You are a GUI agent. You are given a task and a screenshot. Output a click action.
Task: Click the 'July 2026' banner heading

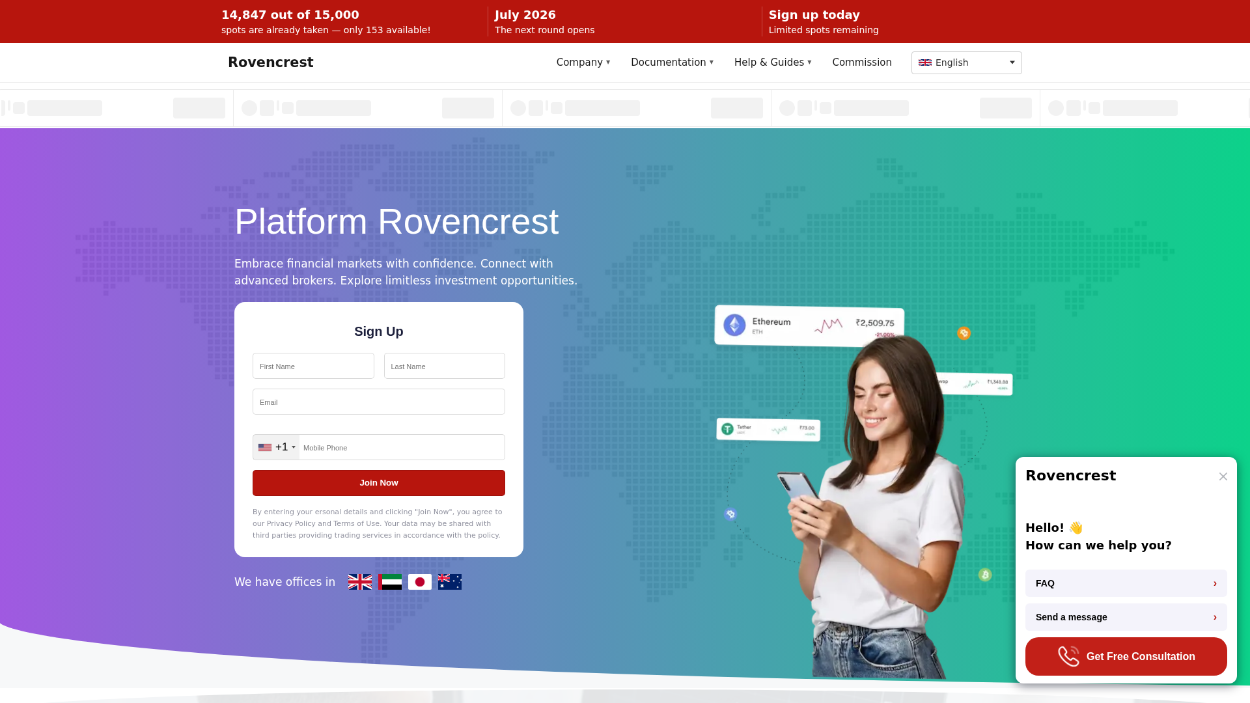coord(525,15)
